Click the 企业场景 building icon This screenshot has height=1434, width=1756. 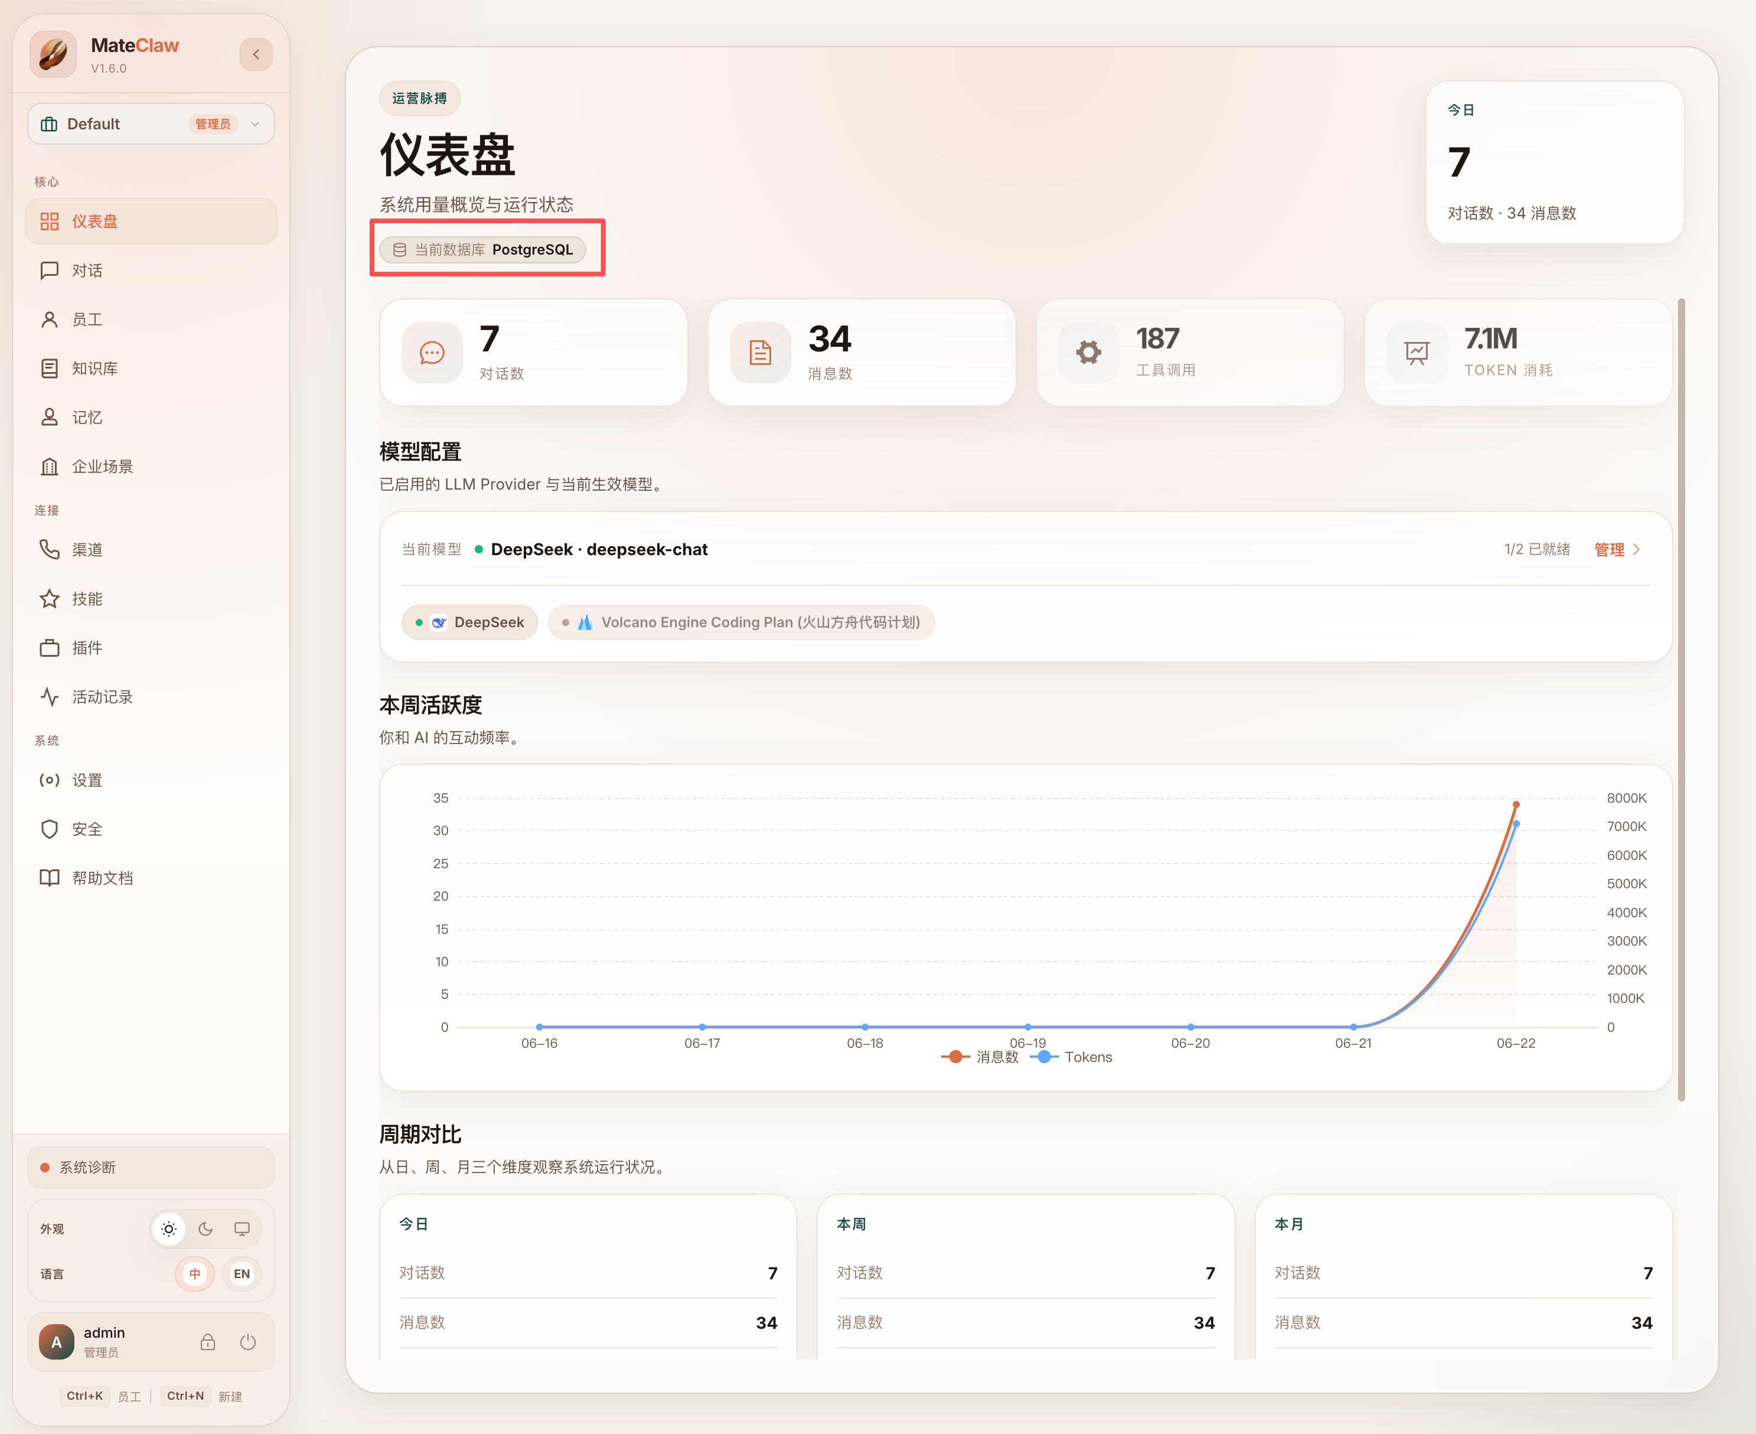coord(50,466)
